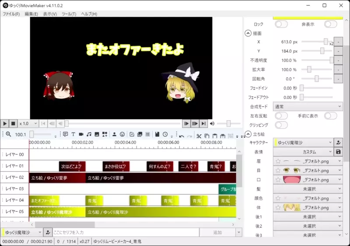This screenshot has height=246, width=350.
Task: Enable the 左右反転 flip switch
Action: coord(281,116)
